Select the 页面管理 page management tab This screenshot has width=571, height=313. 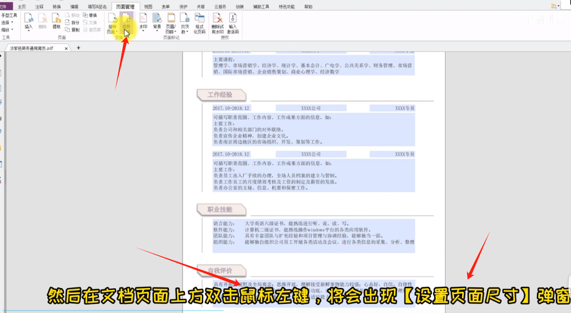point(125,7)
